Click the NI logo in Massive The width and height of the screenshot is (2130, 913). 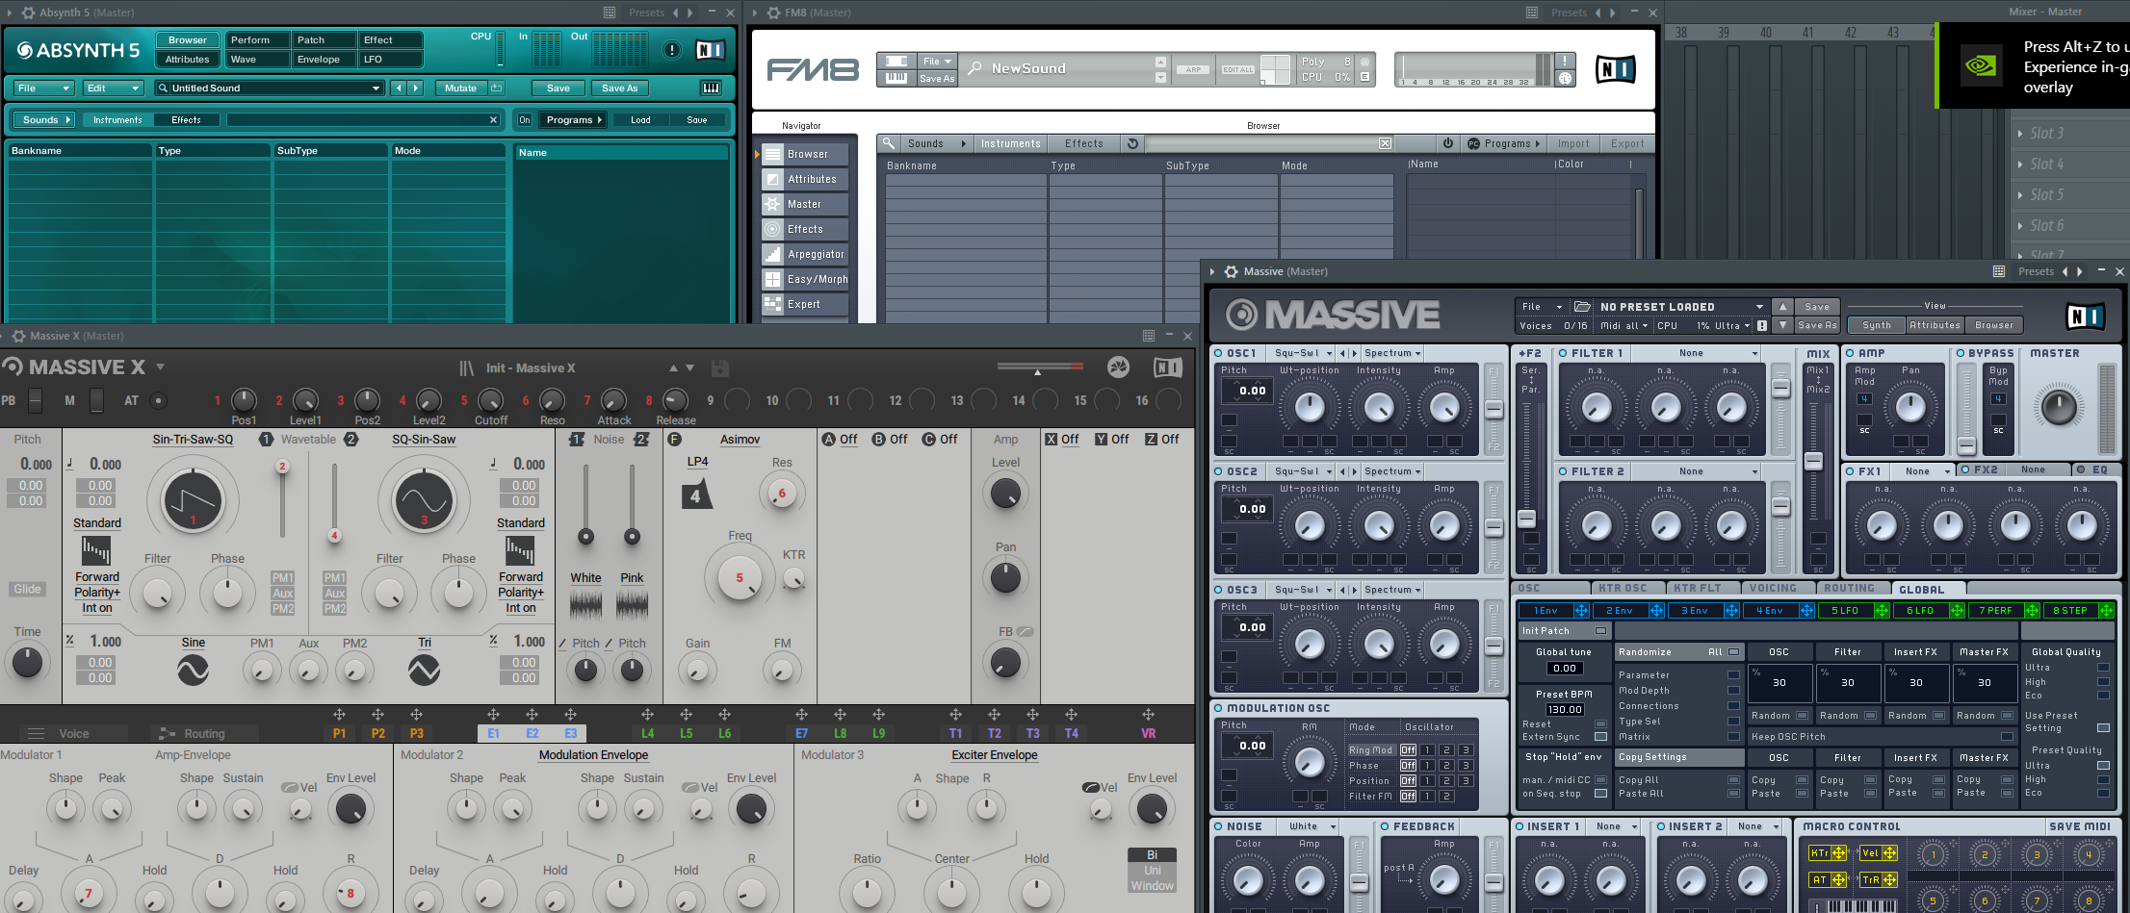pyautogui.click(x=2085, y=316)
